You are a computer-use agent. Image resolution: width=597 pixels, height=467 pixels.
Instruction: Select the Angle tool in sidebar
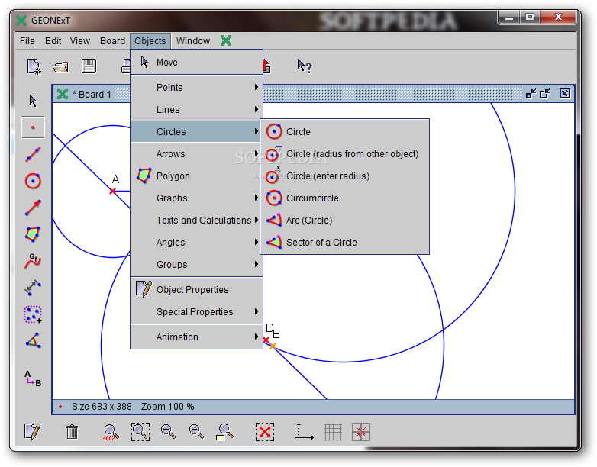pyautogui.click(x=34, y=340)
